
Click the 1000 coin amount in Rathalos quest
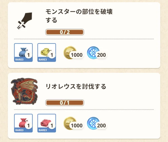click(x=77, y=125)
